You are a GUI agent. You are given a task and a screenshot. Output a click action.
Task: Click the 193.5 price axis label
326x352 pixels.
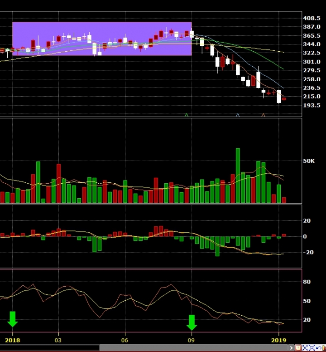[x=312, y=105]
